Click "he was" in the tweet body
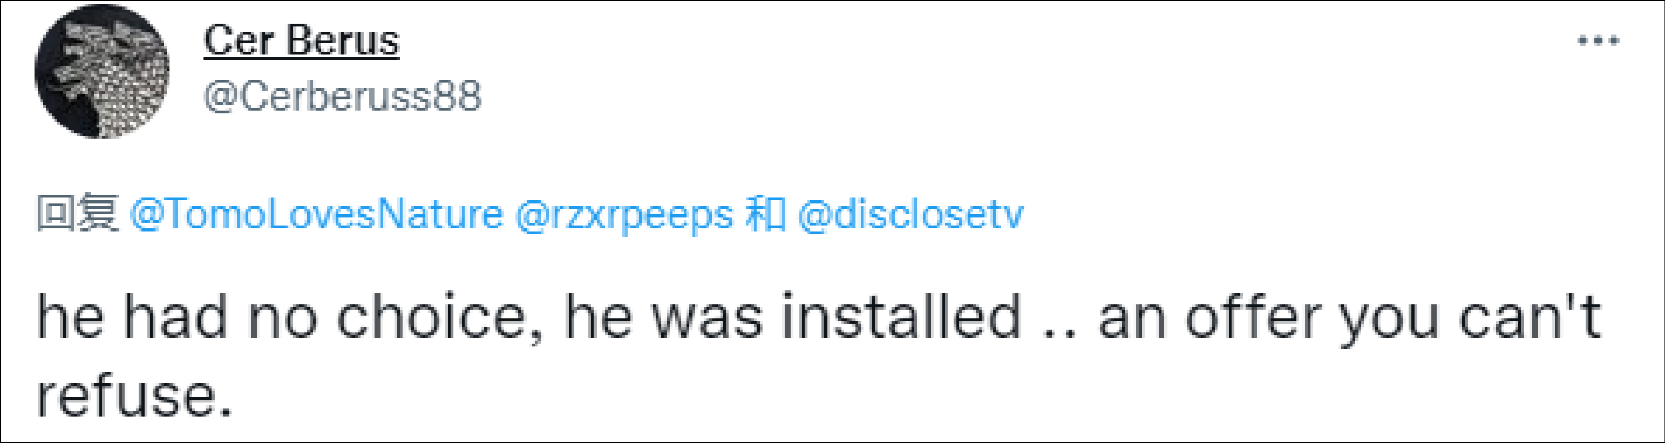Viewport: 1665px width, 443px height. point(664,317)
